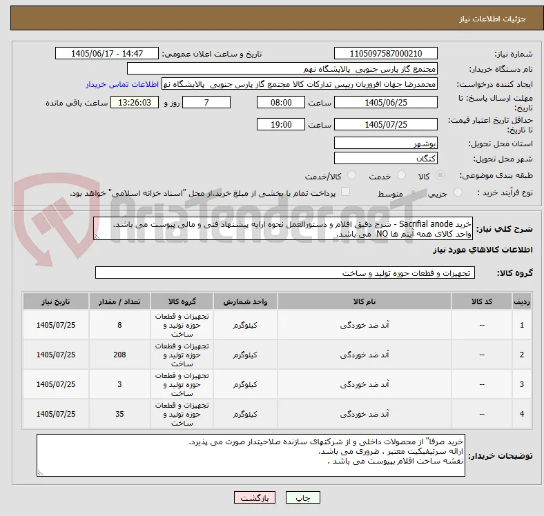Click the response time field 08:00
The width and height of the screenshot is (544, 516).
click(281, 102)
